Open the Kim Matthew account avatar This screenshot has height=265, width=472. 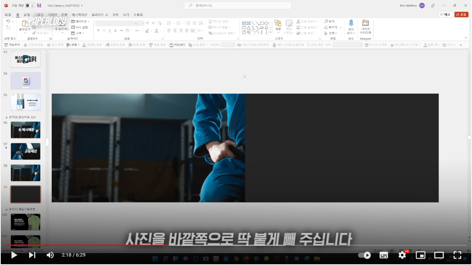[x=422, y=5]
